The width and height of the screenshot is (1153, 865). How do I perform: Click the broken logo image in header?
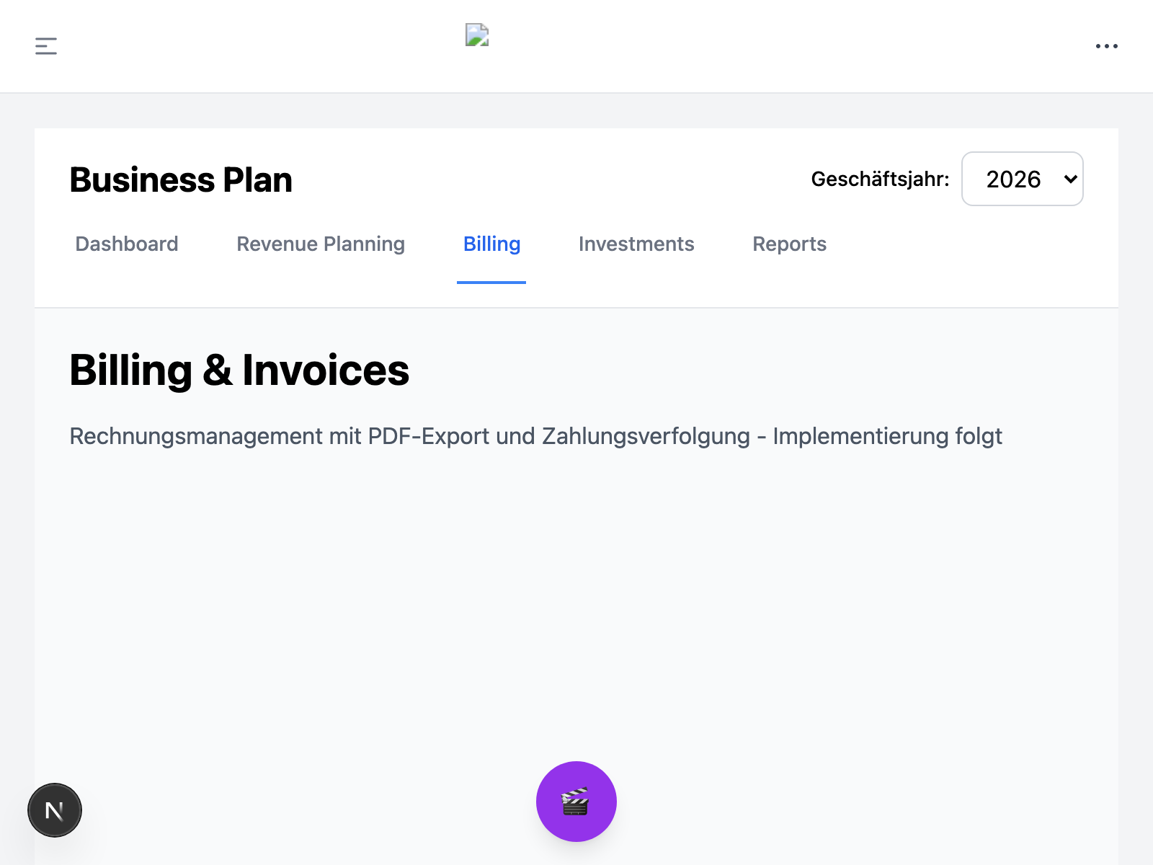click(x=477, y=35)
